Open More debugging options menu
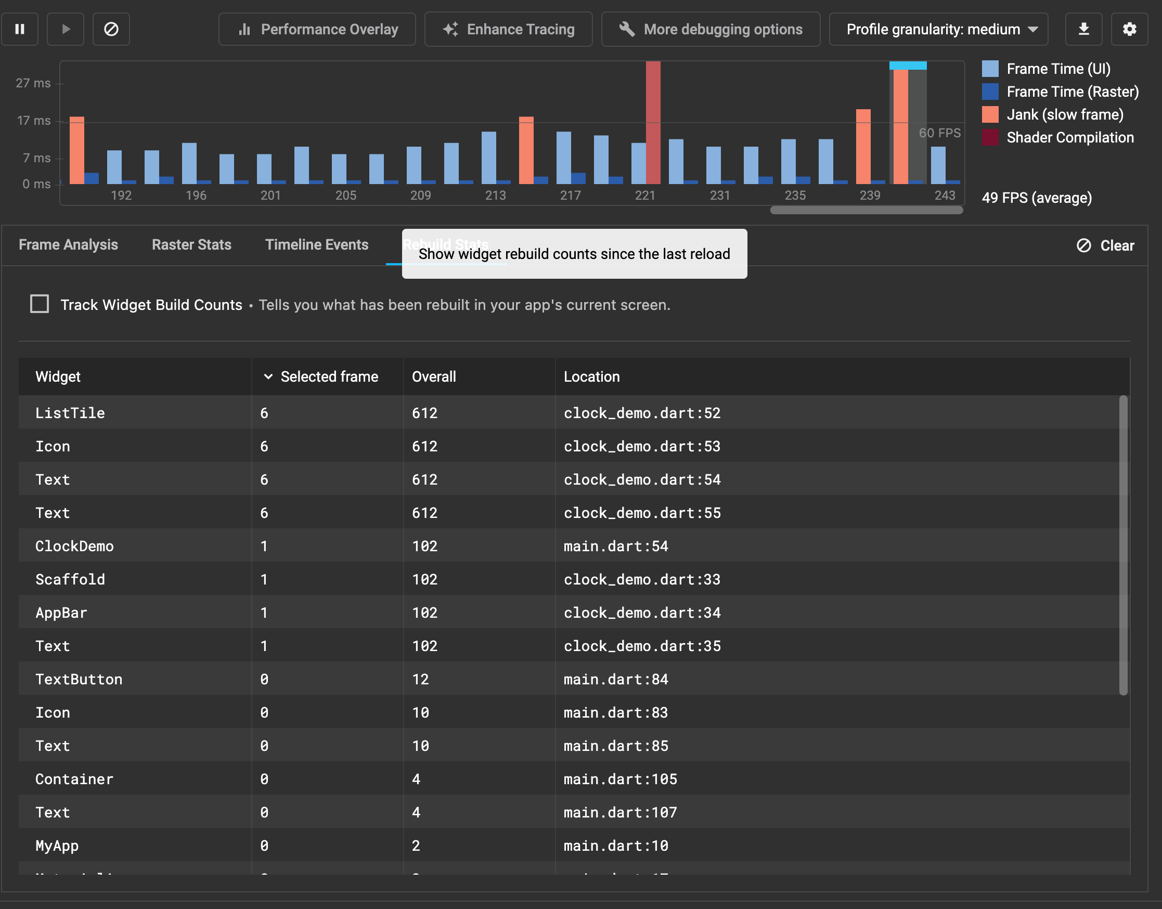Image resolution: width=1162 pixels, height=909 pixels. pos(711,29)
